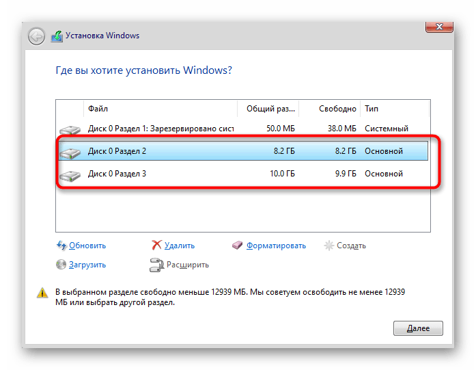
Task: Click the 50.0 МБ total size cell
Action: [x=281, y=129]
